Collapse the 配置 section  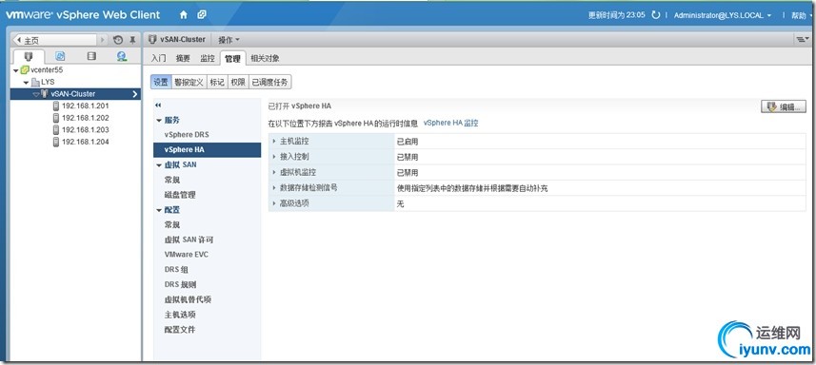pos(159,210)
